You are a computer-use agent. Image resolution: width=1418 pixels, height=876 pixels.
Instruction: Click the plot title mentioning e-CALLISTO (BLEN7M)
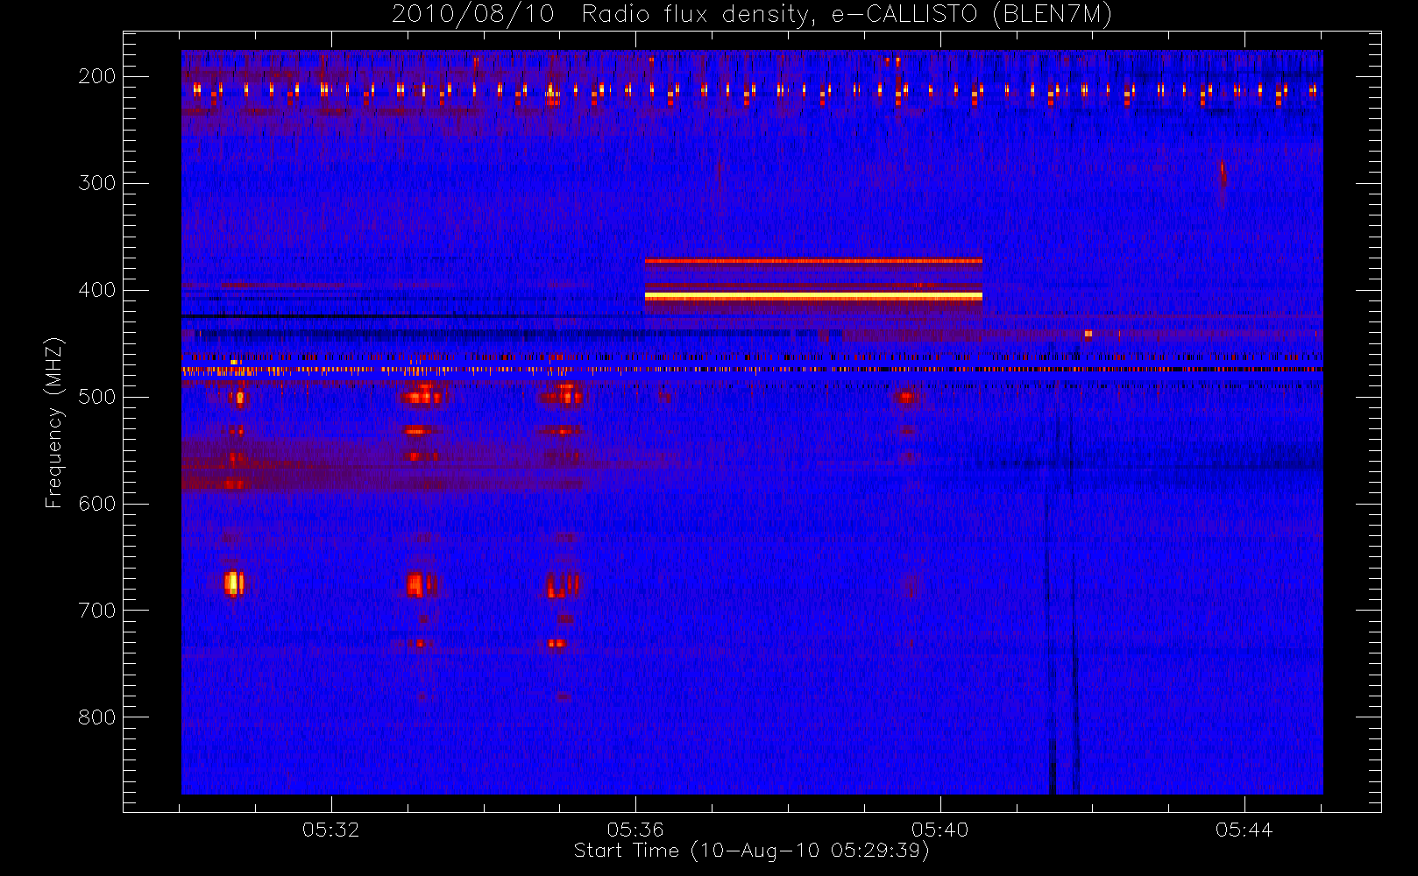click(x=752, y=15)
